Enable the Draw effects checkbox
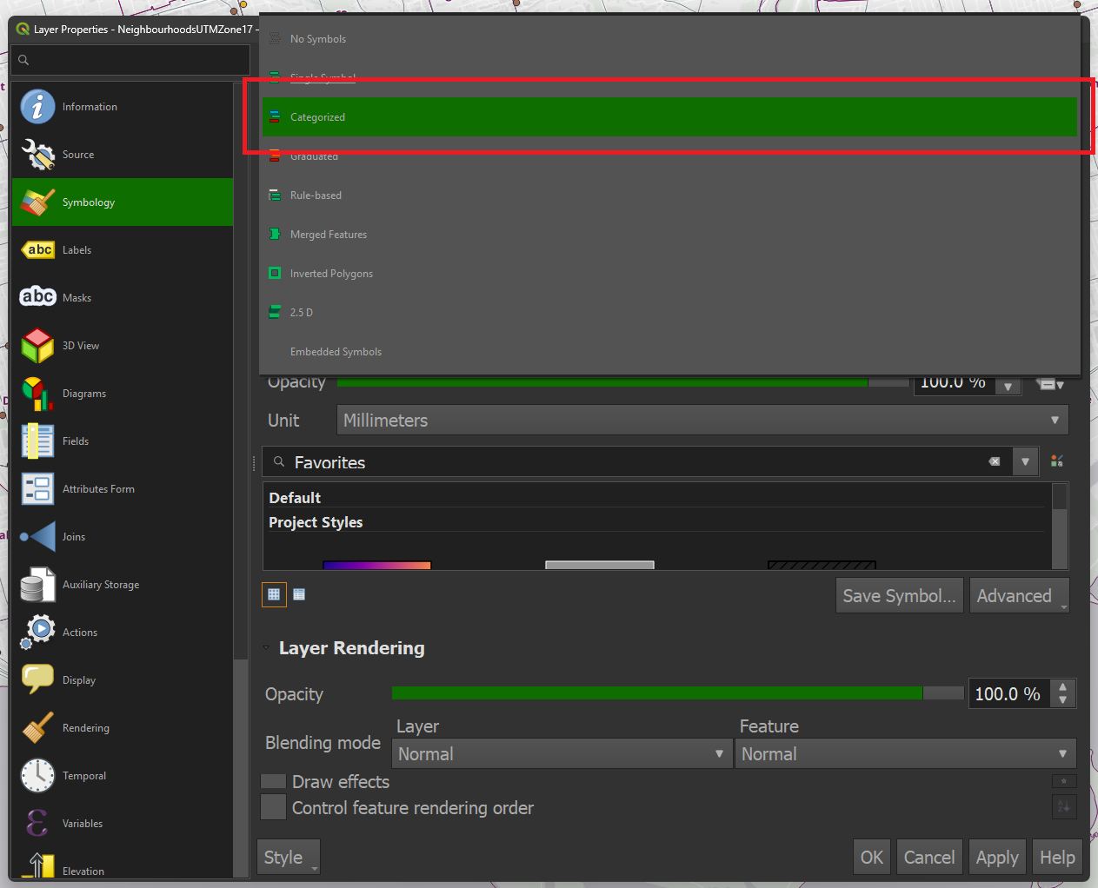This screenshot has width=1098, height=888. 274,782
